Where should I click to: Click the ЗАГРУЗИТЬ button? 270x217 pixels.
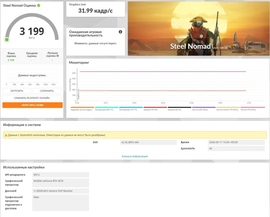coord(17,91)
